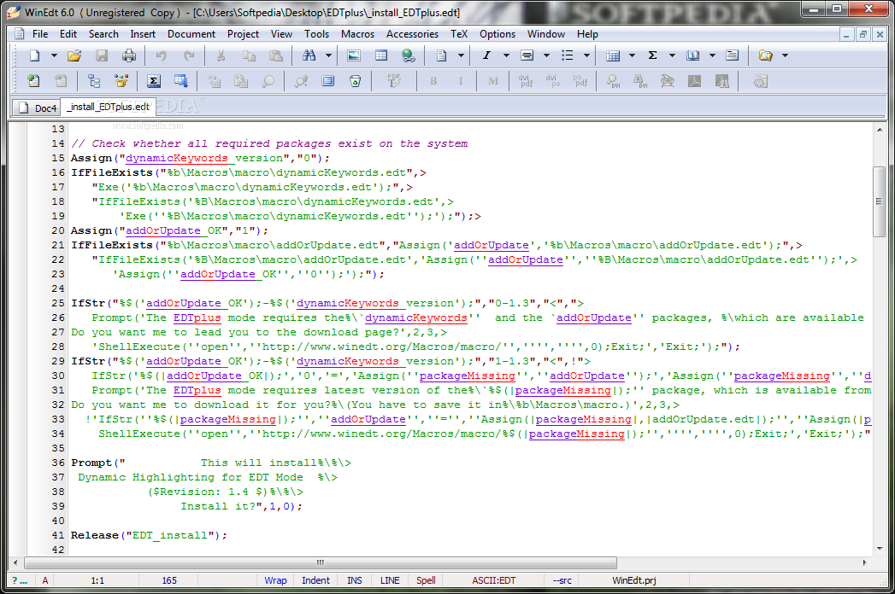
Task: Toggle INS insert mode in the status bar
Action: click(355, 580)
